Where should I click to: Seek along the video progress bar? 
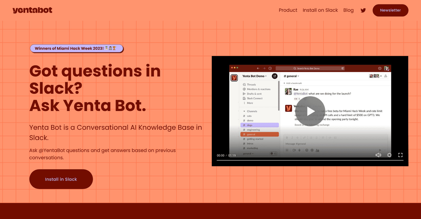[x=310, y=160]
